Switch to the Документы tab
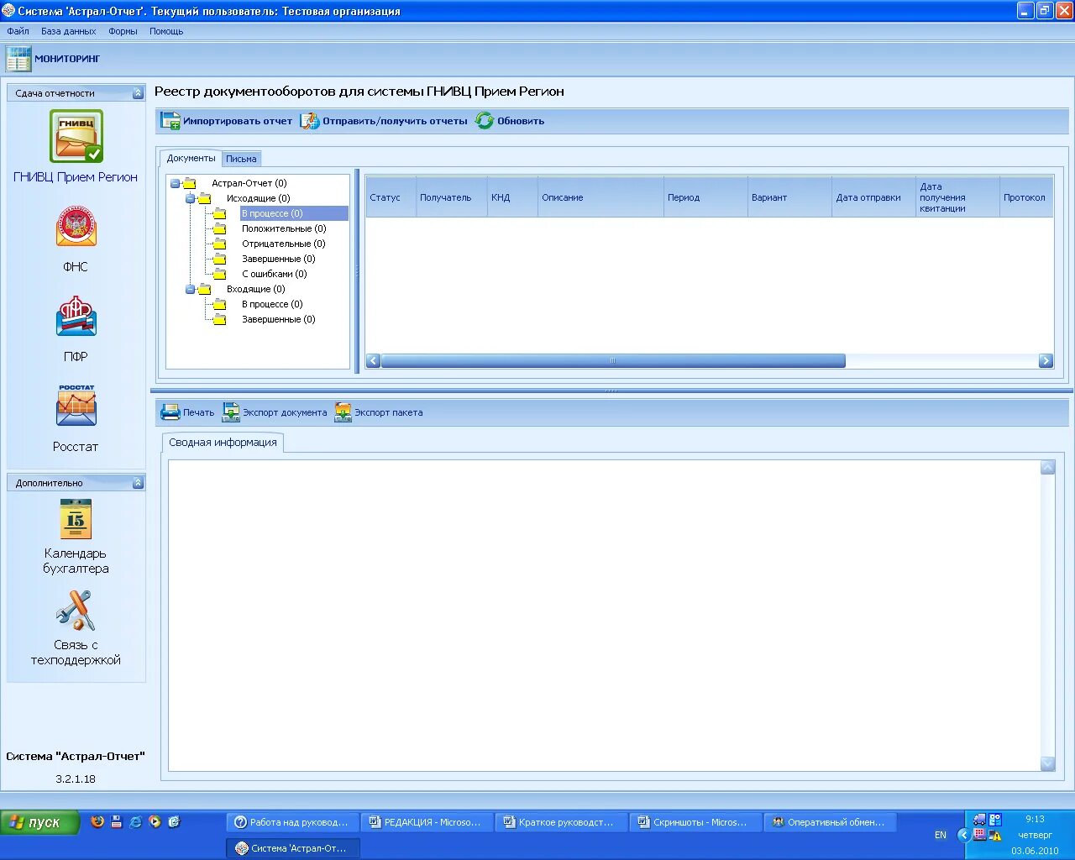This screenshot has height=860, width=1075. pos(191,158)
